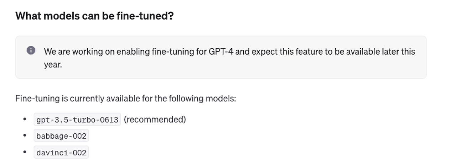Click the "Fine-tuning is currently available" paragraph
Image resolution: width=456 pixels, height=160 pixels.
click(x=126, y=98)
